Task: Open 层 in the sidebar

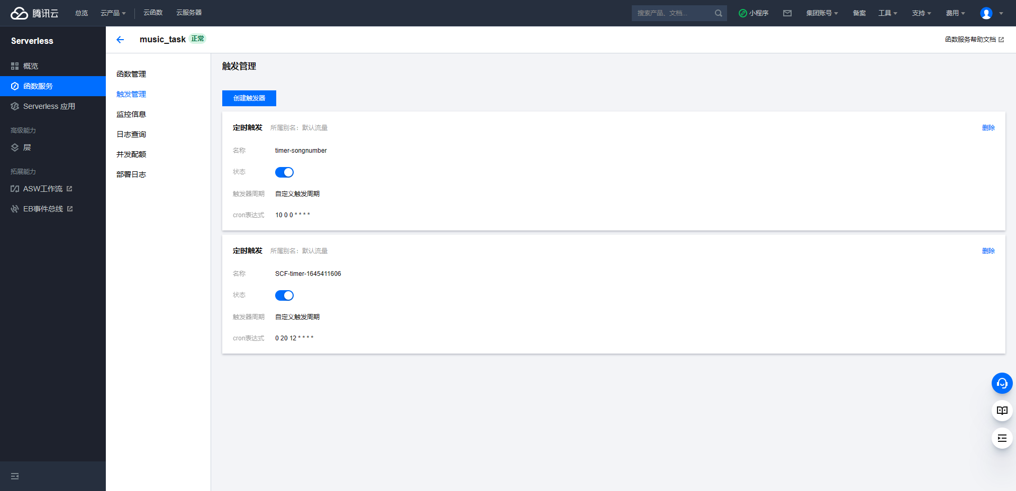Action: [53, 147]
